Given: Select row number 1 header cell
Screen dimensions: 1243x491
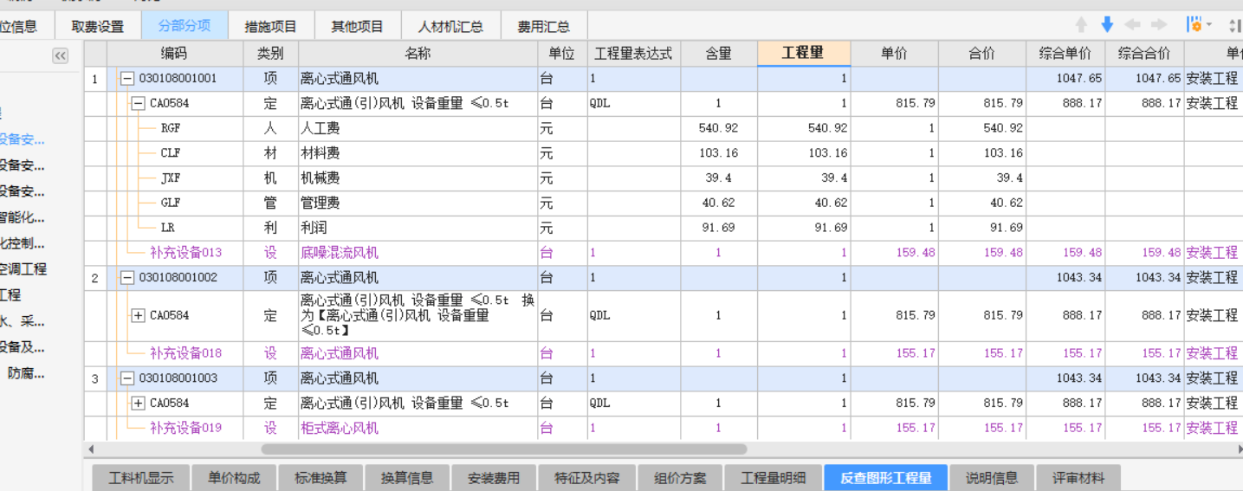Looking at the screenshot, I should 95,80.
